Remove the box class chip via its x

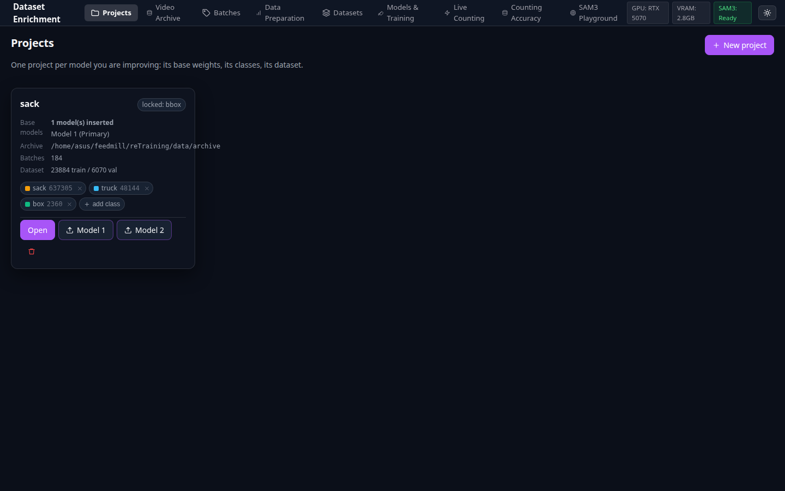point(69,204)
